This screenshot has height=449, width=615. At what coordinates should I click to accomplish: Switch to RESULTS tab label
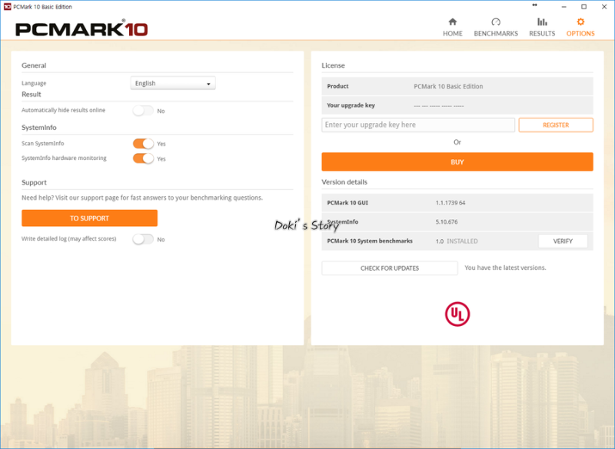pos(542,33)
